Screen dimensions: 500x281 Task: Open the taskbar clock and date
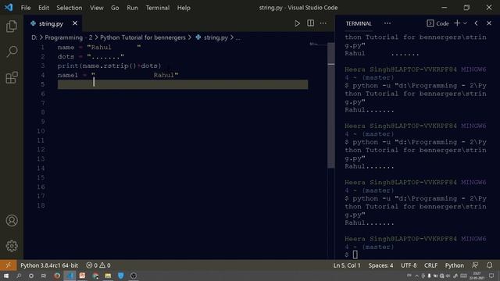pyautogui.click(x=477, y=276)
